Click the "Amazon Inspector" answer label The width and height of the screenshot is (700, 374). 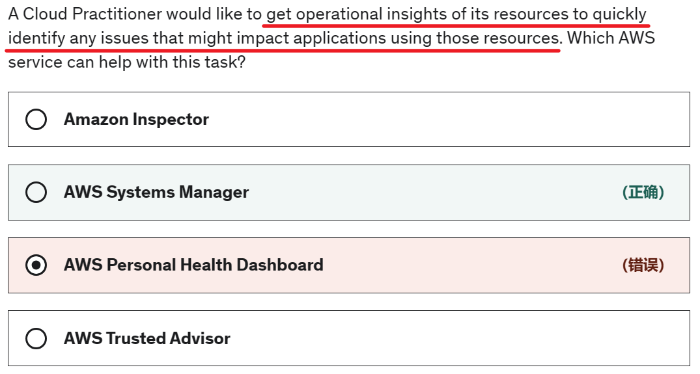136,120
